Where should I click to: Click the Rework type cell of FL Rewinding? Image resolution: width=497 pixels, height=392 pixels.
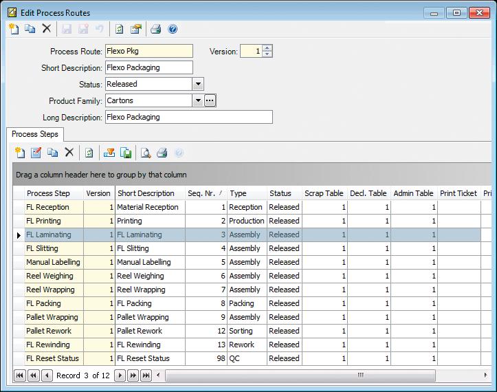coord(247,345)
